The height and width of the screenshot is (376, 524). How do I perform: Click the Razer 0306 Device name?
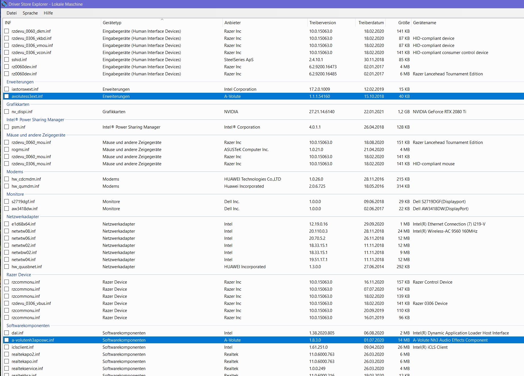(x=430, y=303)
